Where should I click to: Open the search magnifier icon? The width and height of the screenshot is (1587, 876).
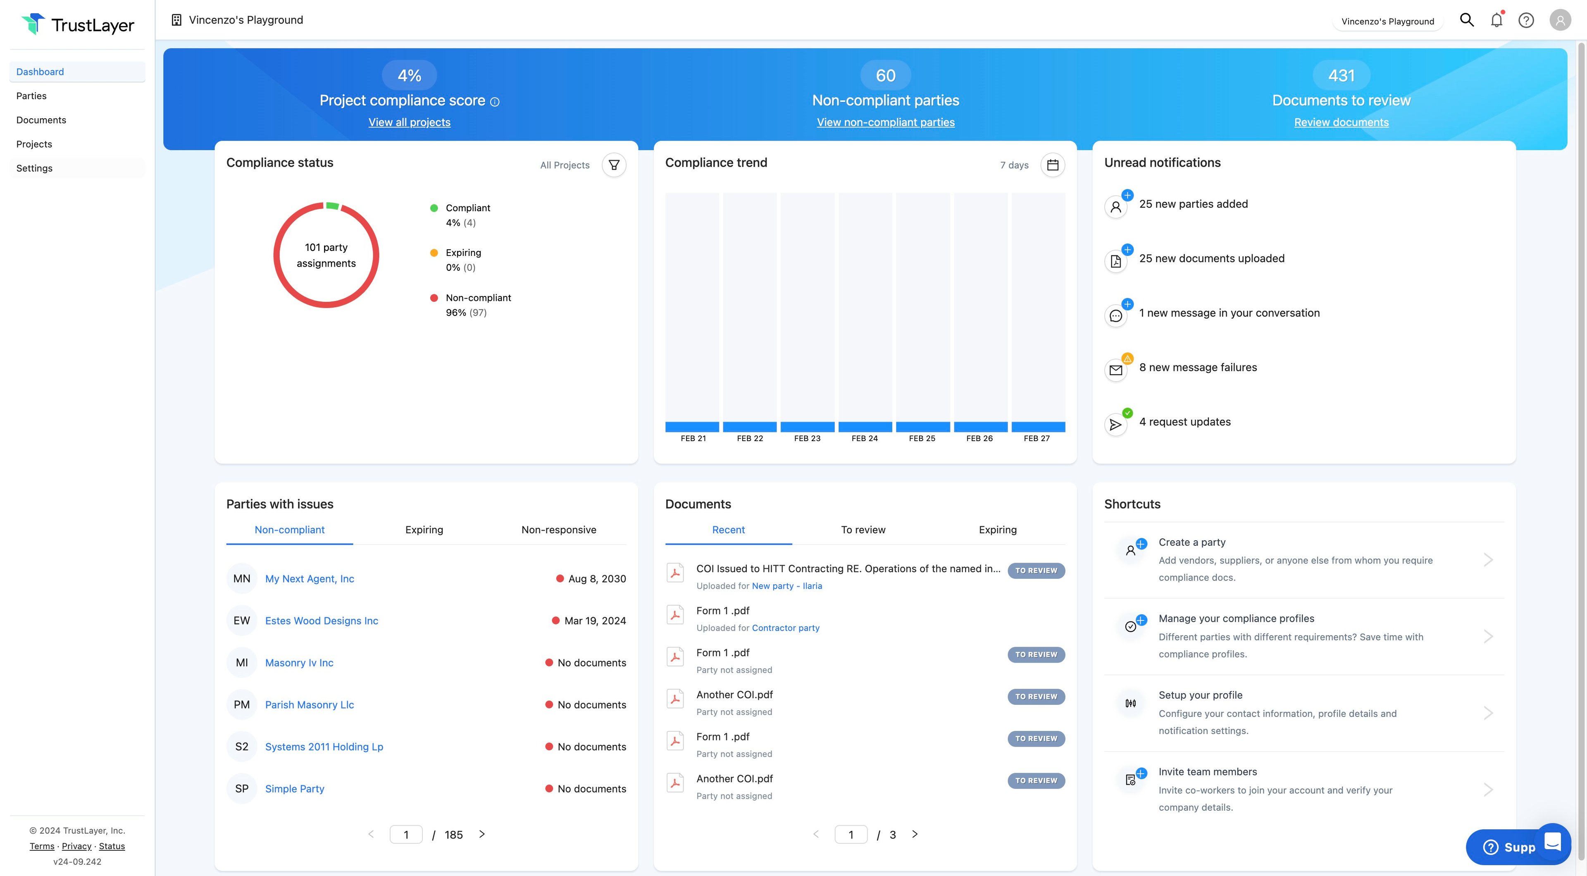click(x=1467, y=20)
